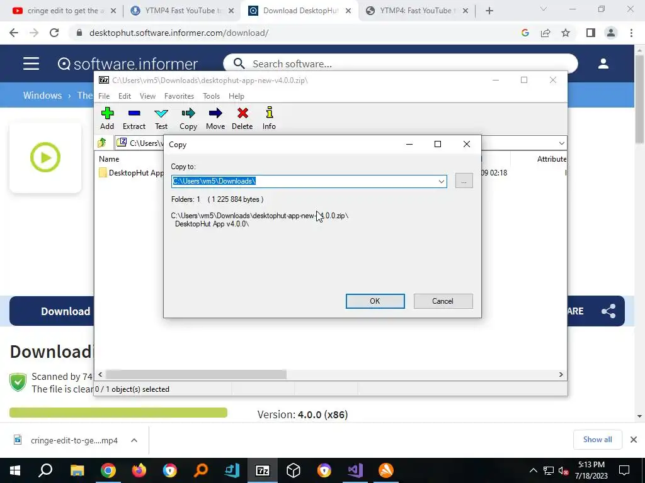Viewport: 645px width, 483px height.
Task: Click the 7-Zip horizontal scrollbar thumb
Action: (x=196, y=375)
